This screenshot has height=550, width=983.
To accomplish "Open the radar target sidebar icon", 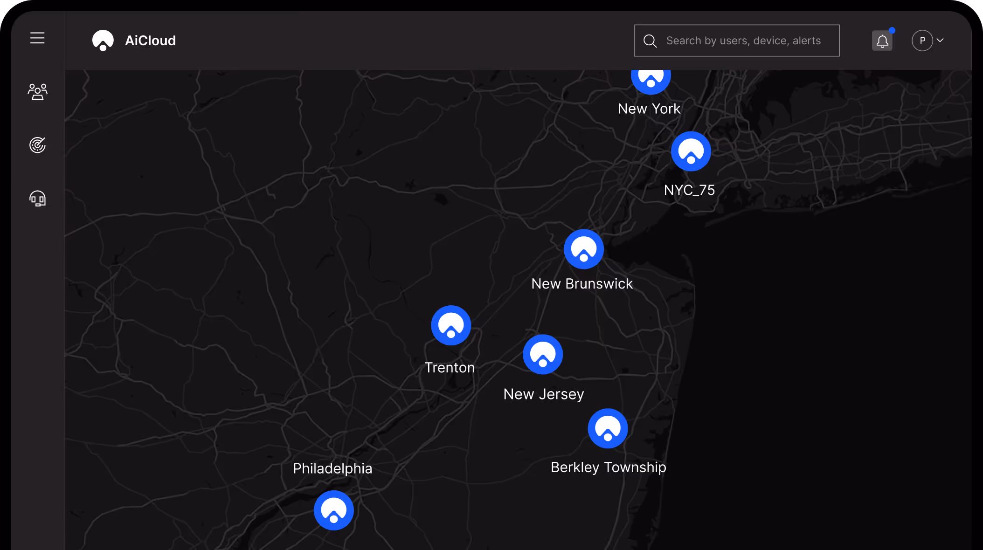I will [x=37, y=145].
